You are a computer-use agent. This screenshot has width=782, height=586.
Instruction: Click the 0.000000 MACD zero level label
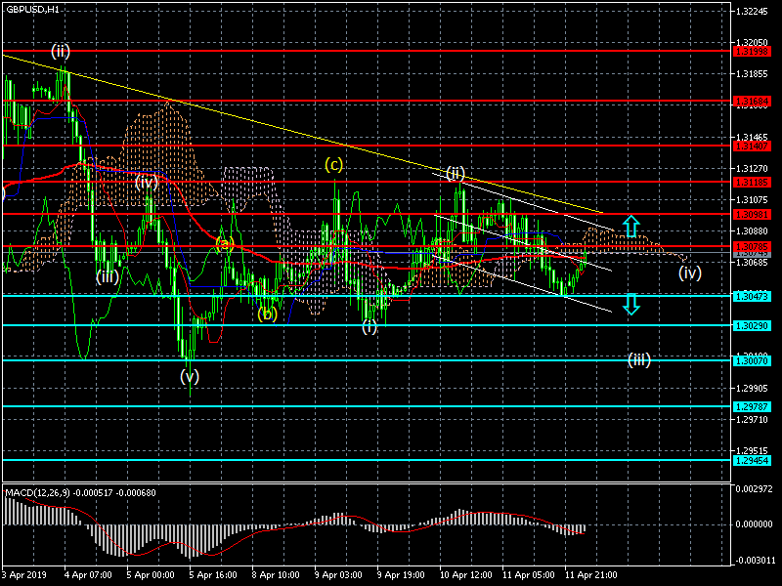coord(754,523)
